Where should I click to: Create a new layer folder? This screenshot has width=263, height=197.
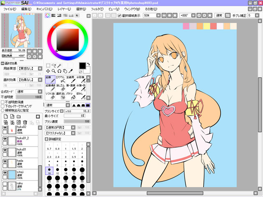click(18, 117)
